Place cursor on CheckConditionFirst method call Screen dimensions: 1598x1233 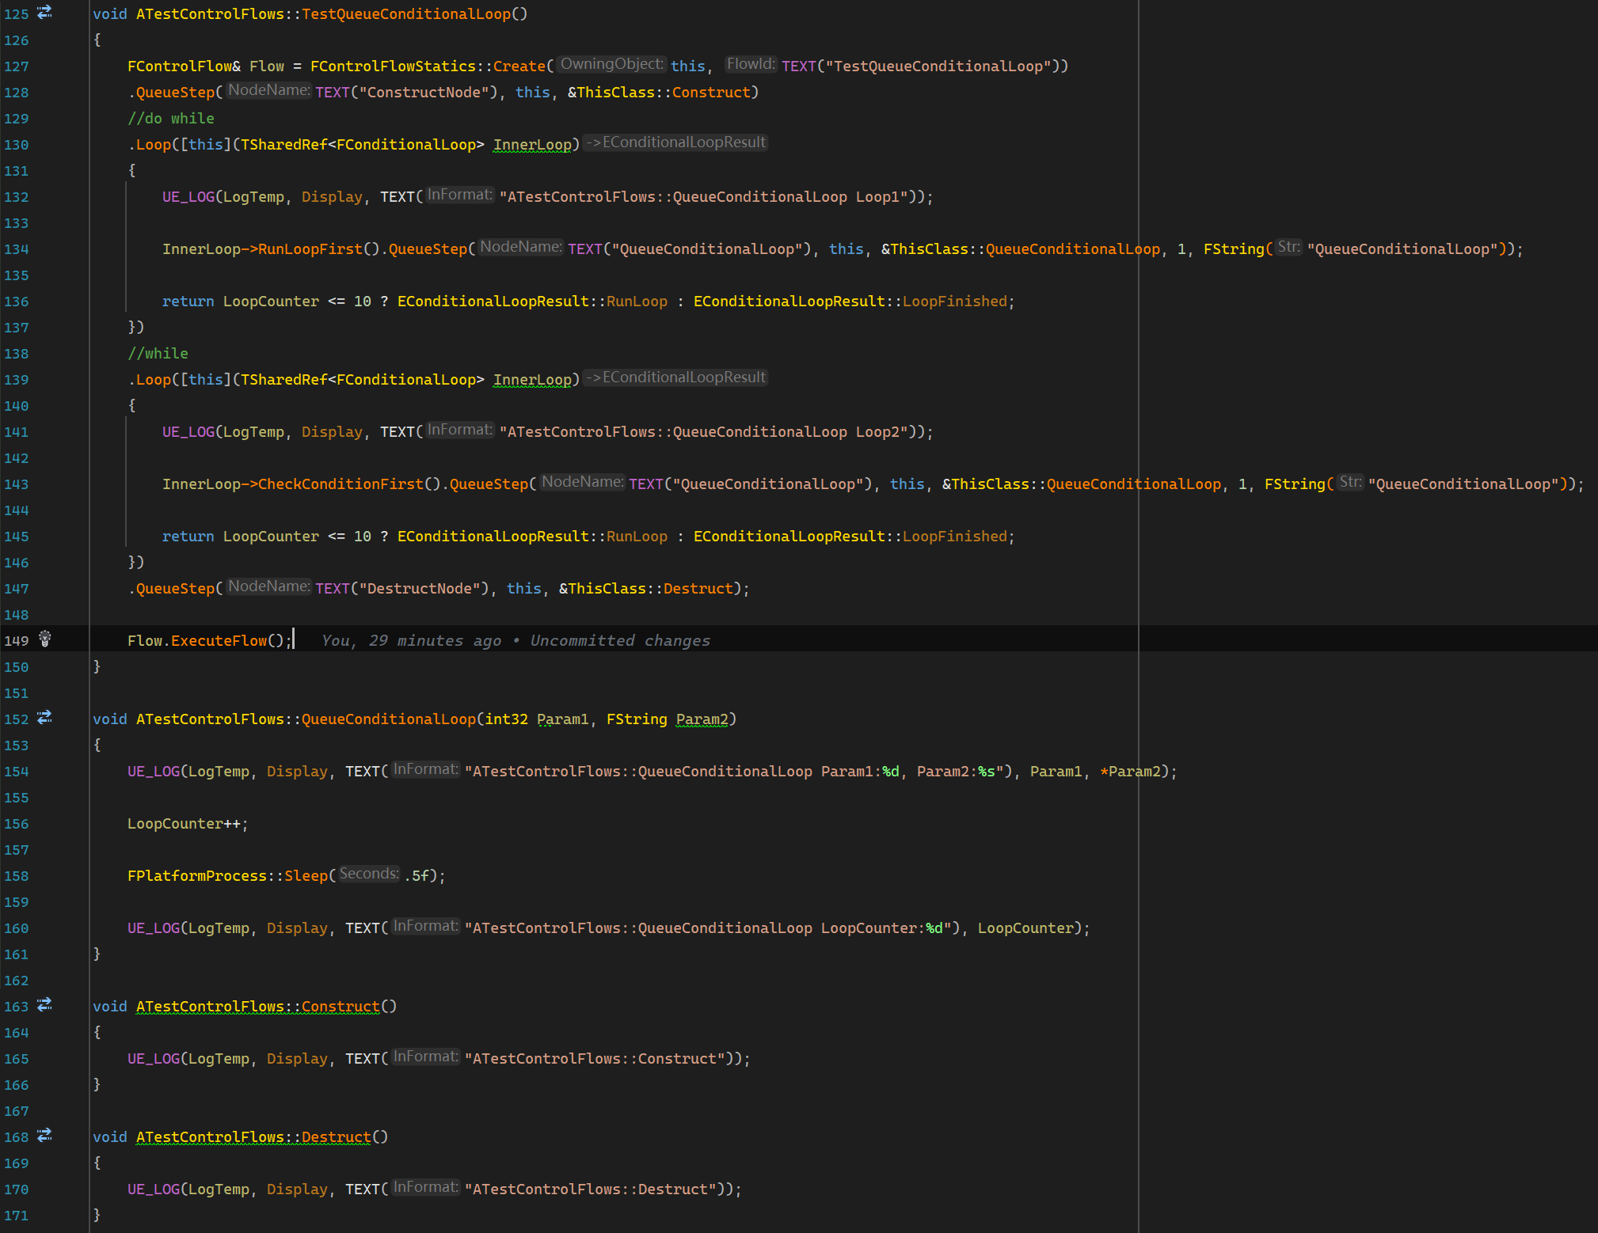click(x=341, y=484)
